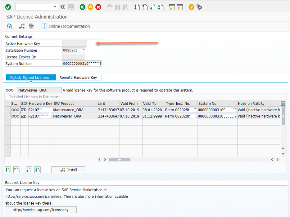Image resolution: width=290 pixels, height=217 pixels.
Task: Click status lights in NetWeaver_ORA table row
Action: pos(15,116)
